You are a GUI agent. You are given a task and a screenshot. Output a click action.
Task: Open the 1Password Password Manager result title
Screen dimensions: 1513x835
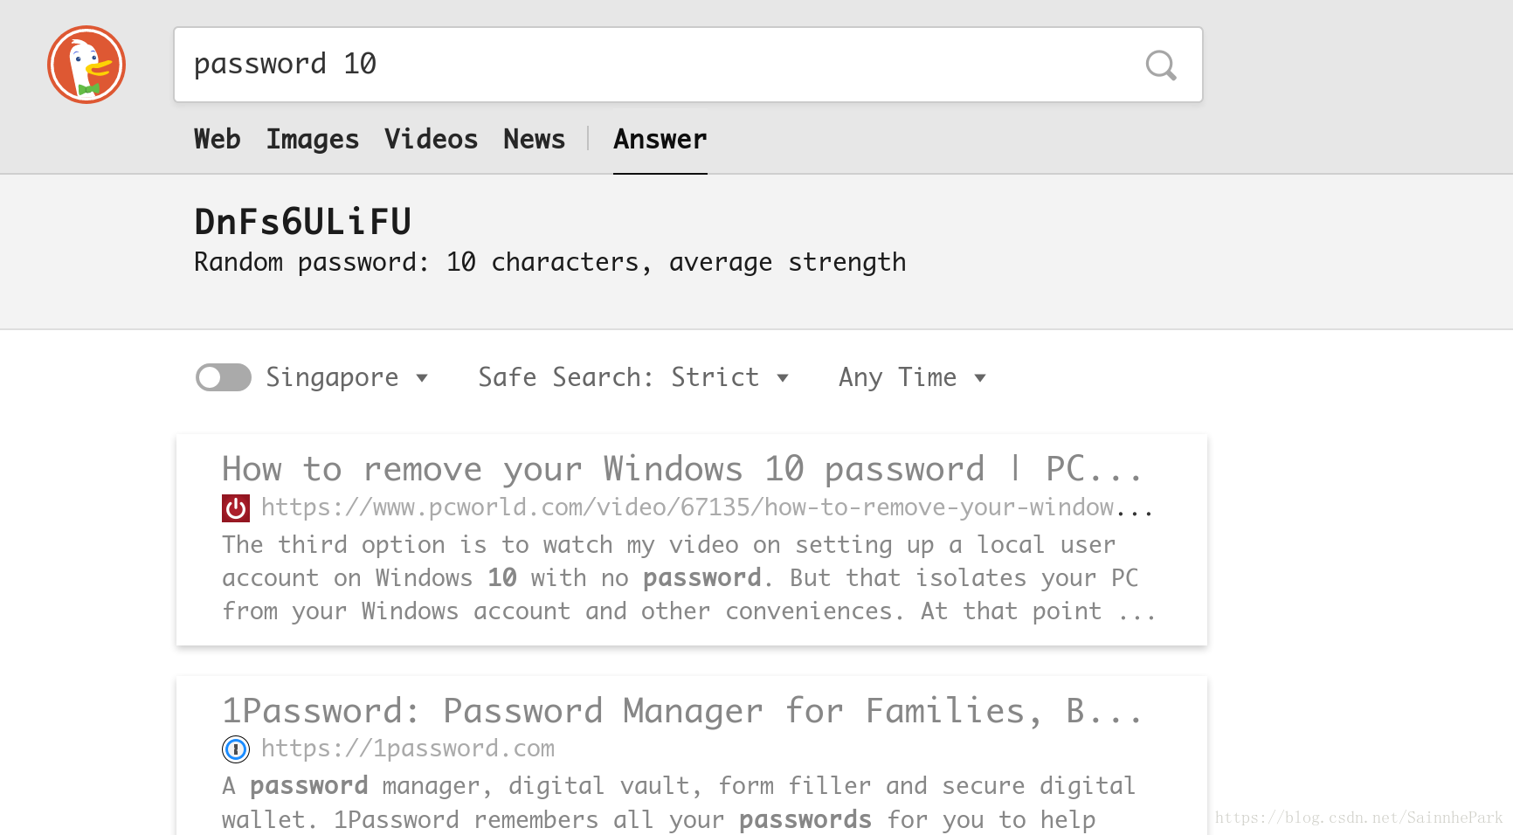coord(681,711)
